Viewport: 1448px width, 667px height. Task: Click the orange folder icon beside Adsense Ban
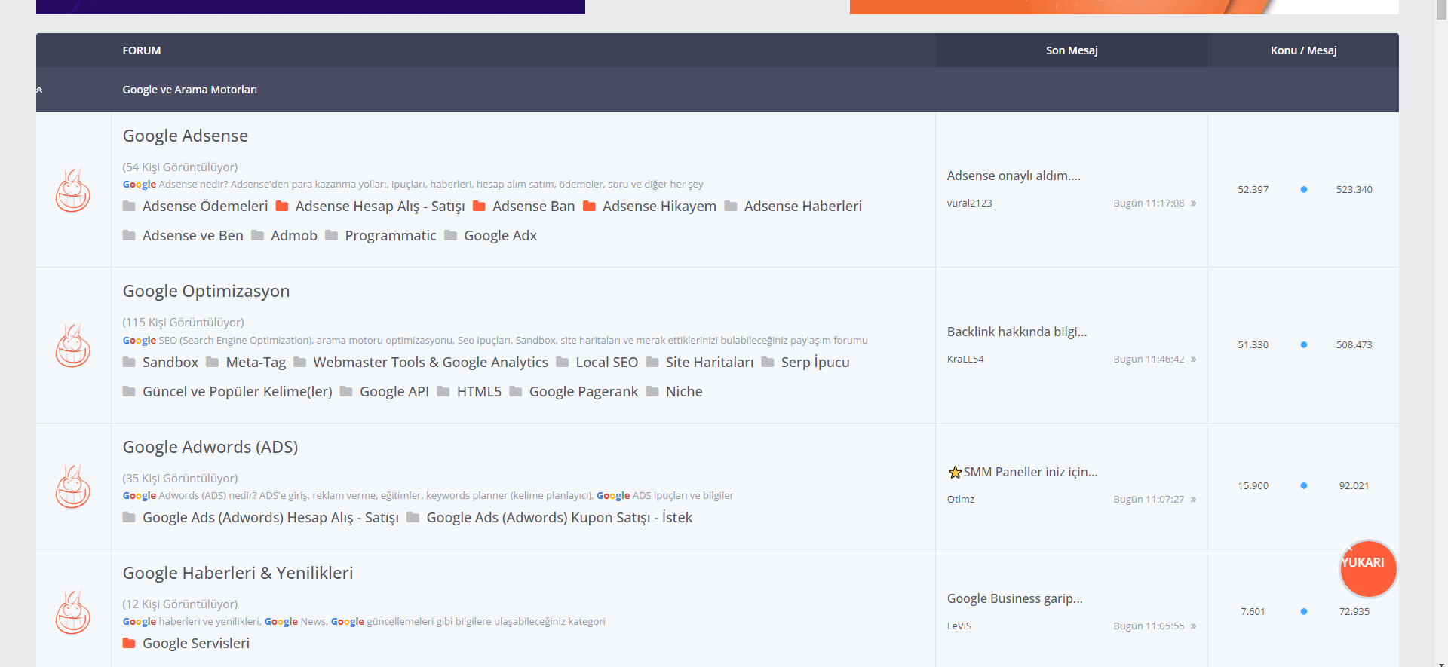click(479, 206)
